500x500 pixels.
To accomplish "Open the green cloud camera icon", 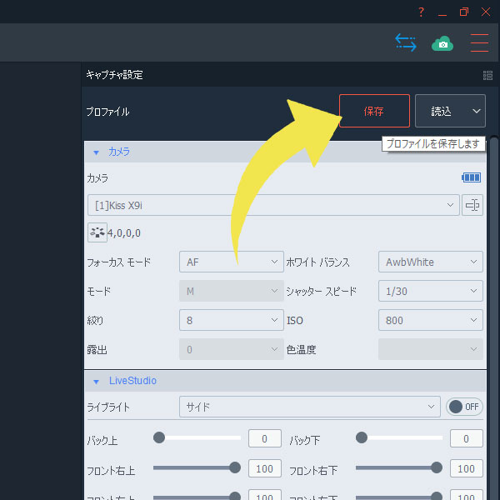I will click(x=442, y=42).
